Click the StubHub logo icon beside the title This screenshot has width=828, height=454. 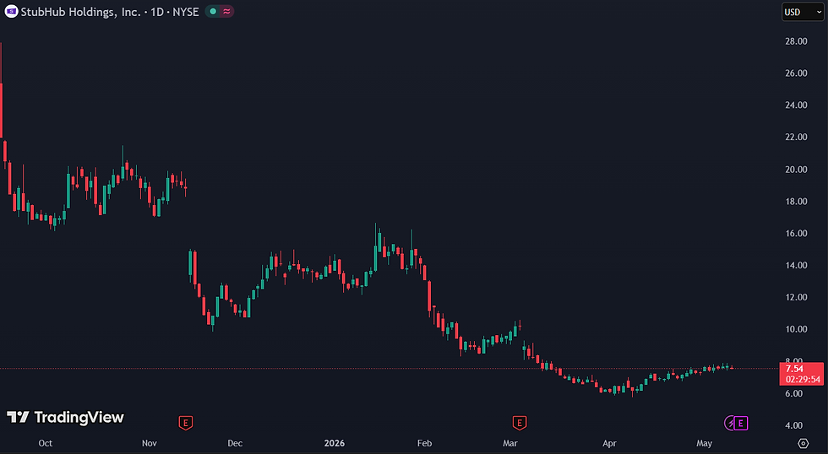[11, 12]
